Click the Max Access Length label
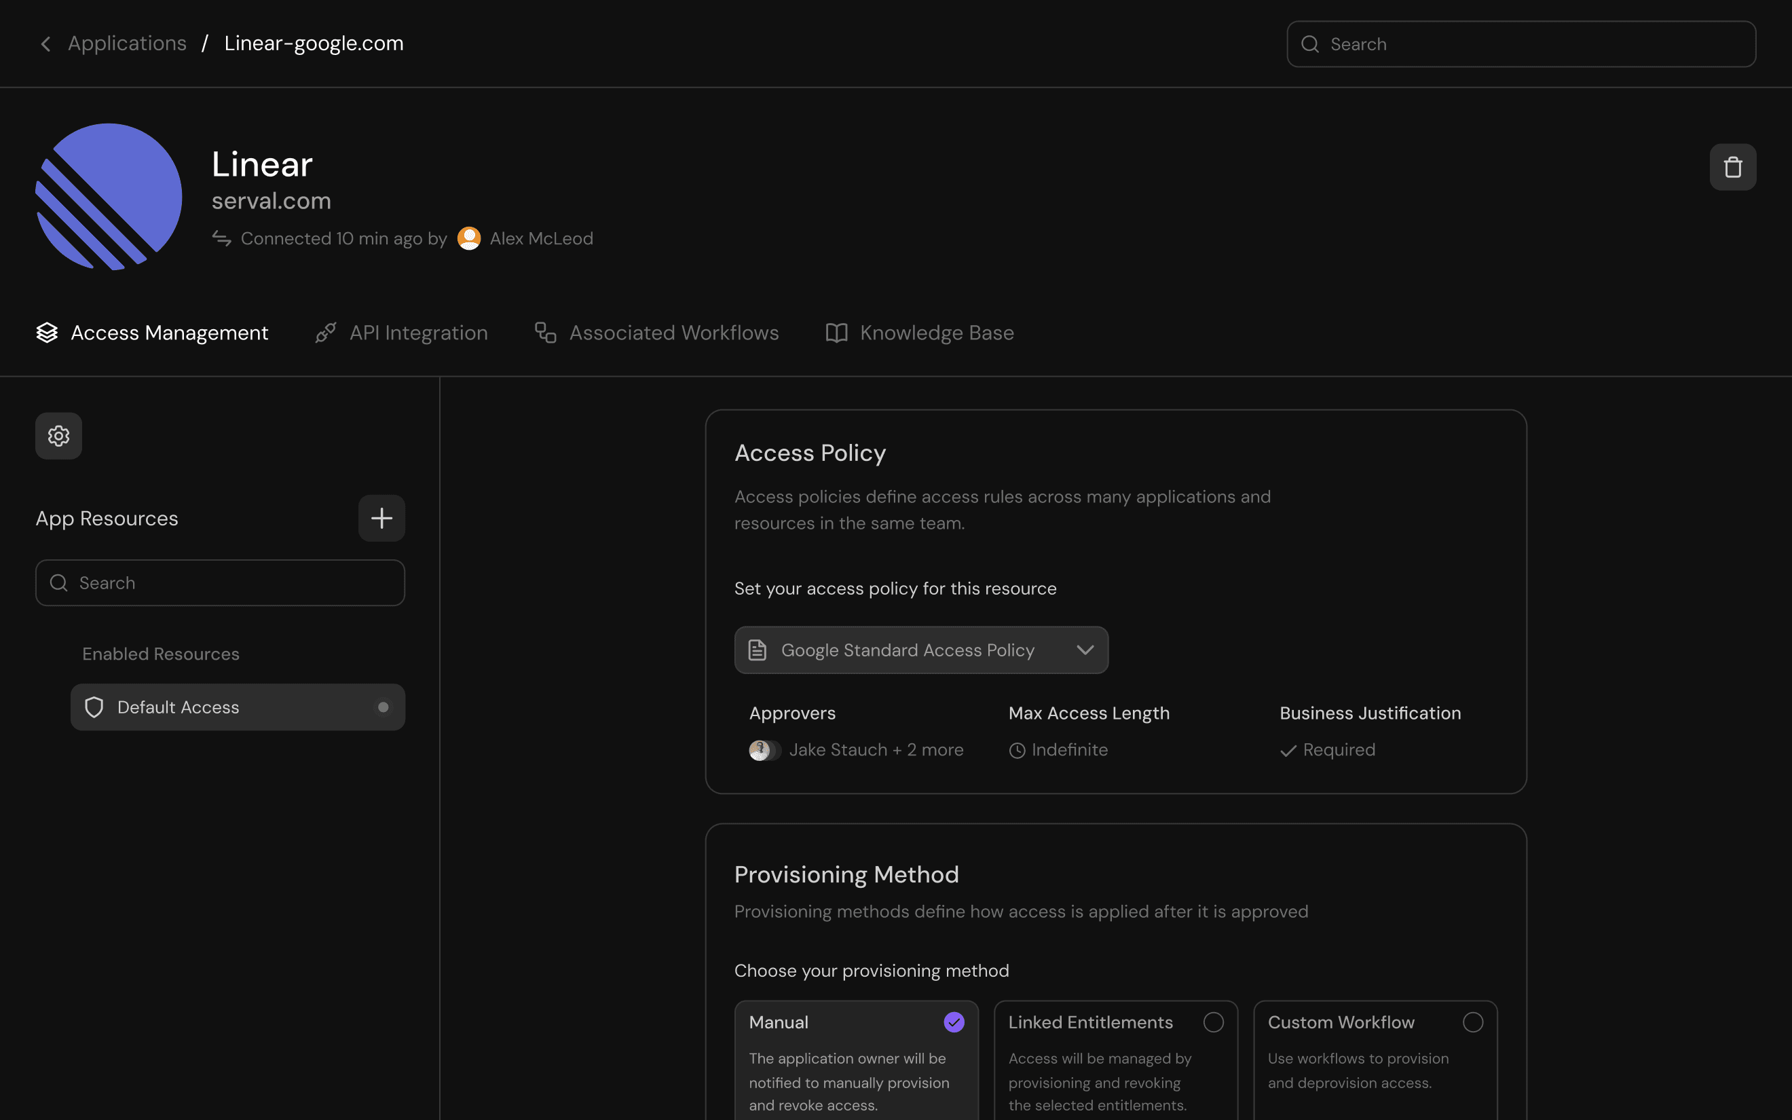1792x1120 pixels. pos(1089,713)
